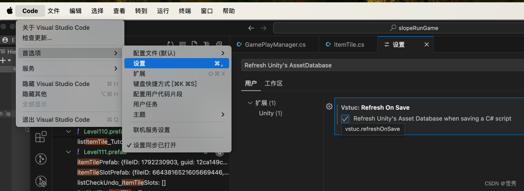Viewport: 524px width, 191px height.
Task: Choose 退出 Visual Studio Code
Action: [x=70, y=120]
